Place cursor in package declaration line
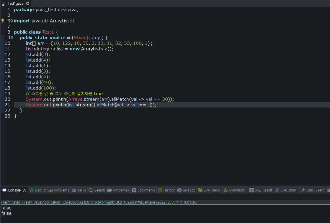 click(x=46, y=10)
